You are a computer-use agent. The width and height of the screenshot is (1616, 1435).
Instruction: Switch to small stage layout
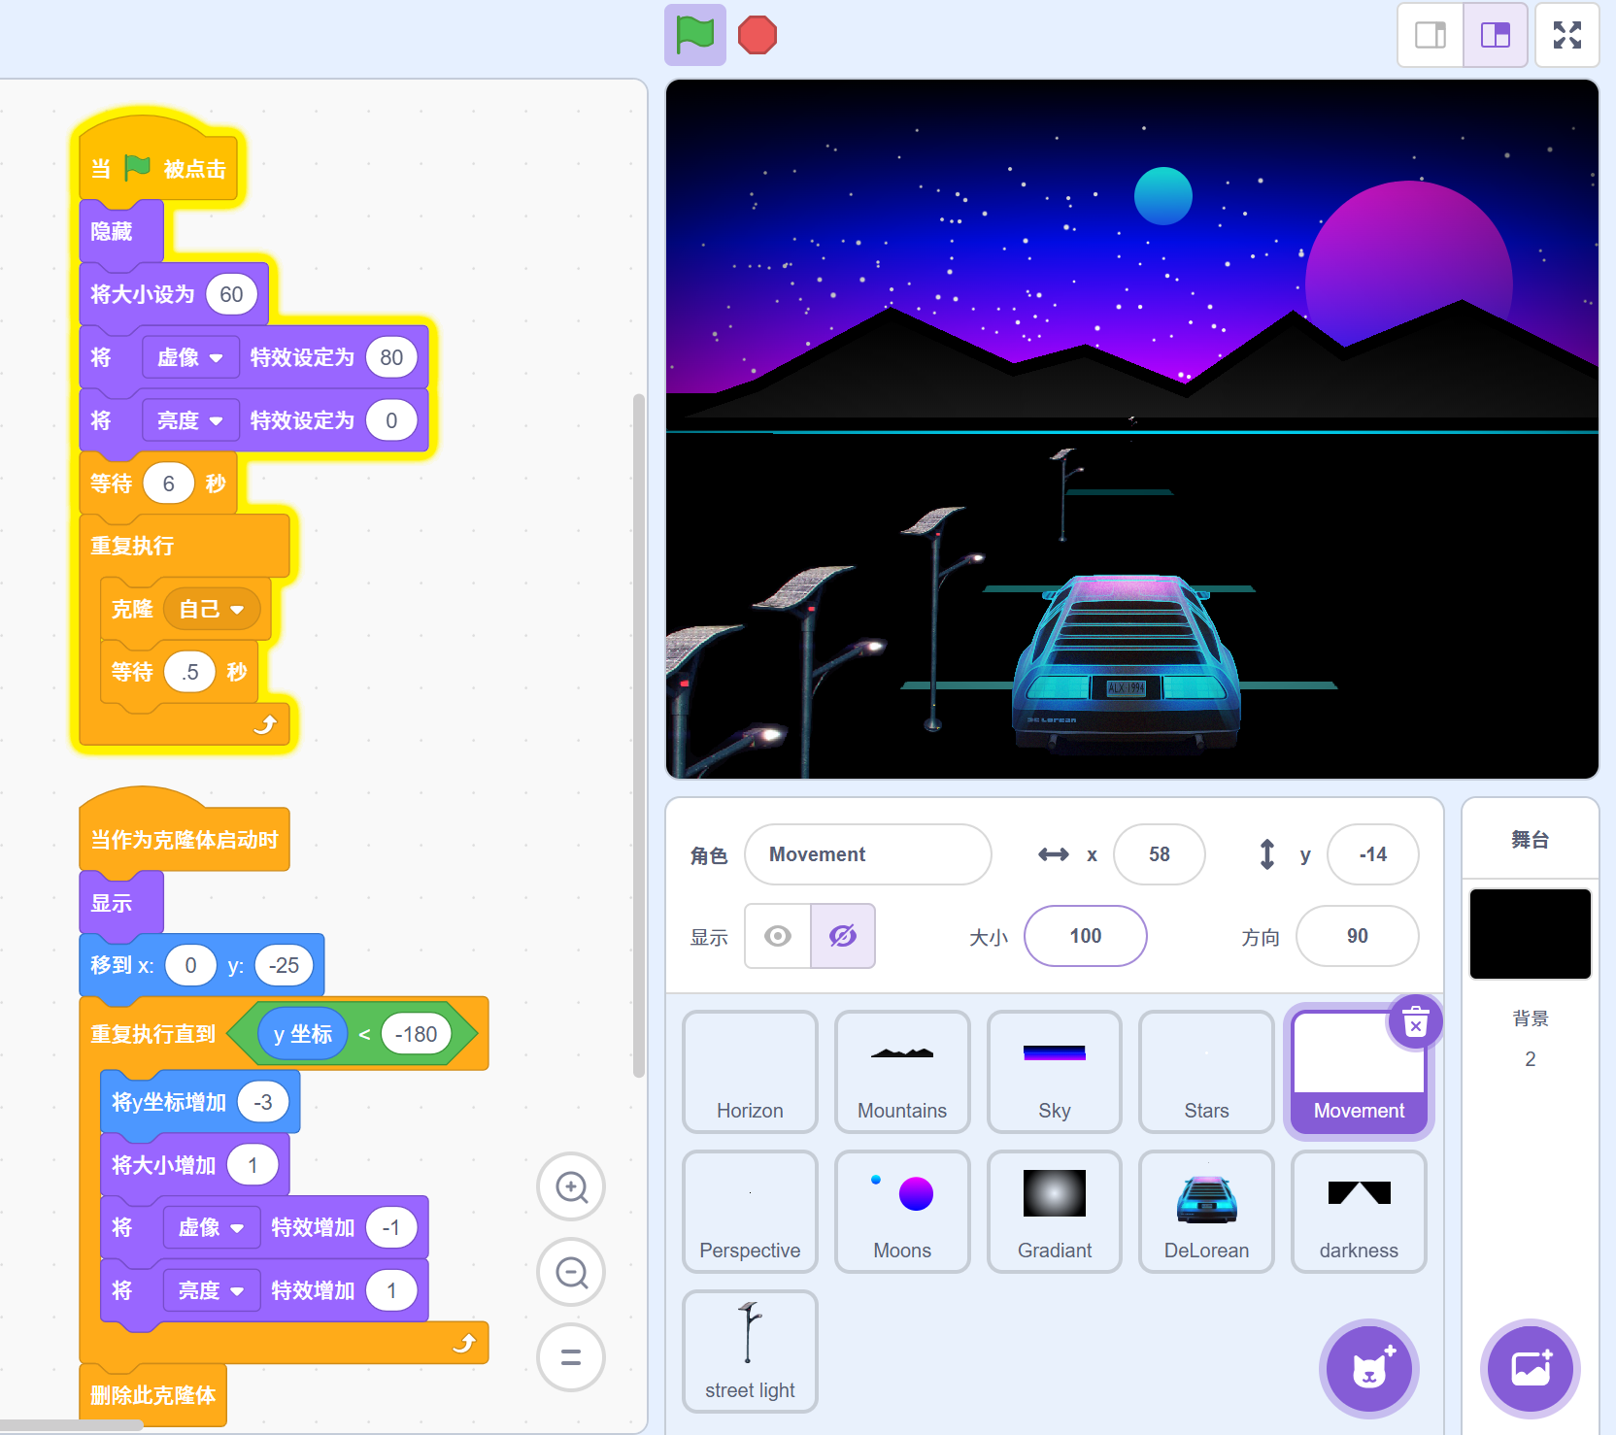(x=1430, y=35)
